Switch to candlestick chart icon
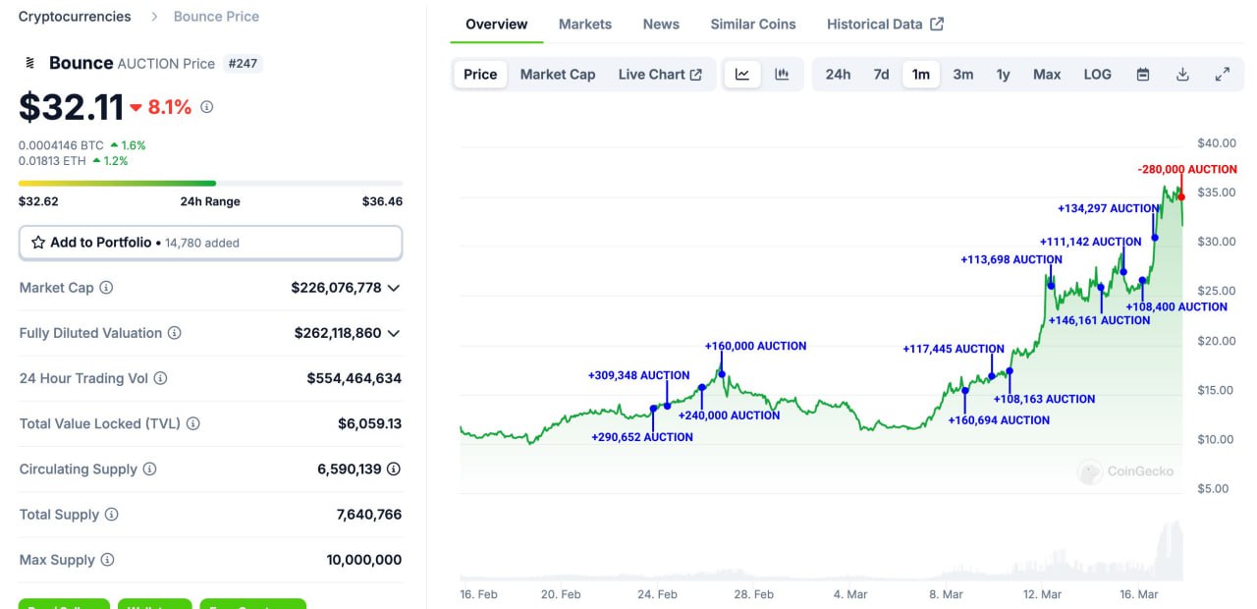 [x=782, y=75]
